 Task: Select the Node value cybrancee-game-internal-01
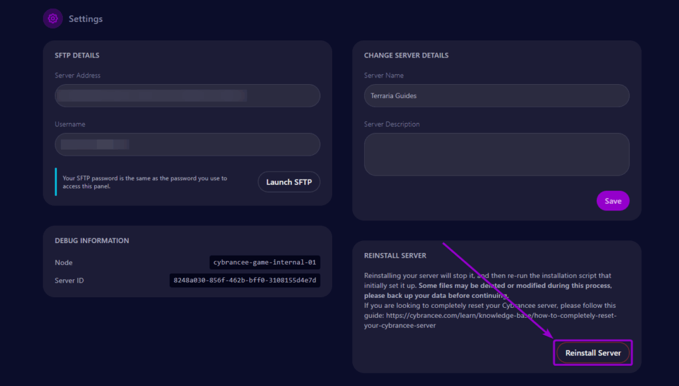click(x=264, y=262)
